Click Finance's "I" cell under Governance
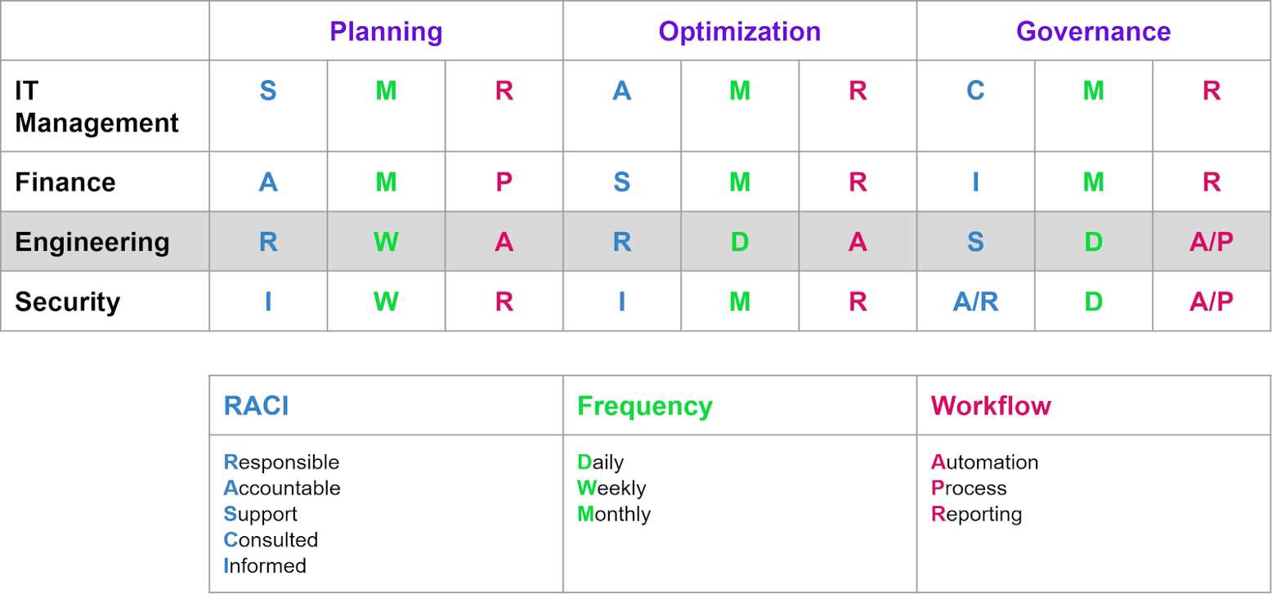1272x594 pixels. pos(975,181)
